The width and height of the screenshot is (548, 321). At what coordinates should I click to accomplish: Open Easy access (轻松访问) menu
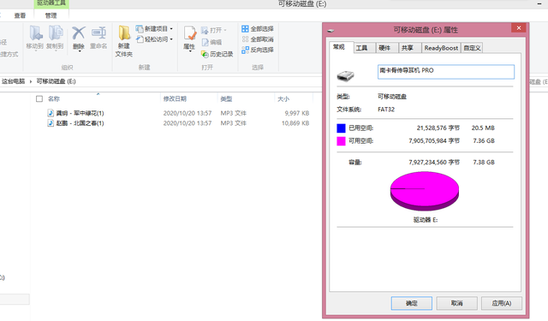pyautogui.click(x=154, y=39)
